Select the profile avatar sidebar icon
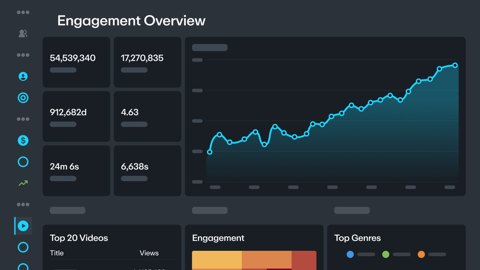The width and height of the screenshot is (480, 270). [x=23, y=76]
